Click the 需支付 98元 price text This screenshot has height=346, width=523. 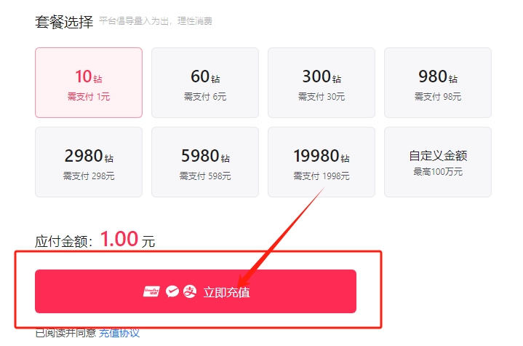coord(438,97)
